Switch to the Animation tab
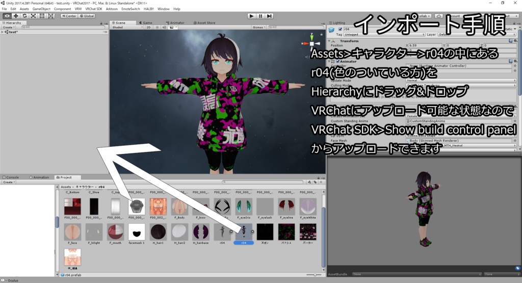The image size is (522, 283). 39,177
